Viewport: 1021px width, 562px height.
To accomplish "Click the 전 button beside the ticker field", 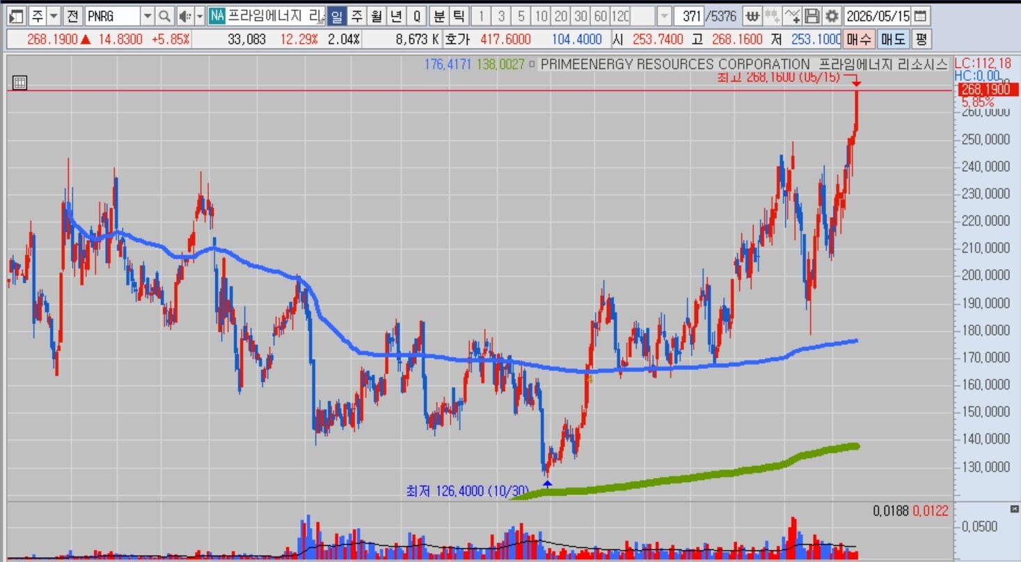I will click(72, 15).
